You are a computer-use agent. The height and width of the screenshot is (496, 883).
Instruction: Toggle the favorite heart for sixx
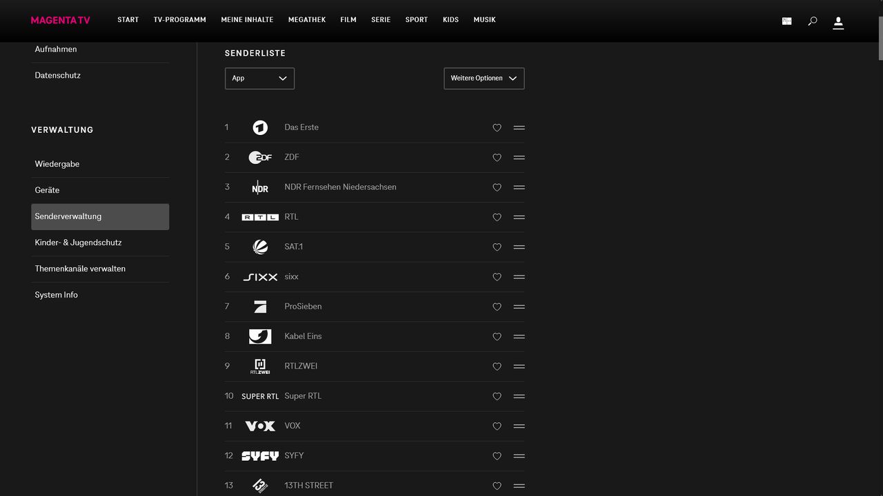497,277
